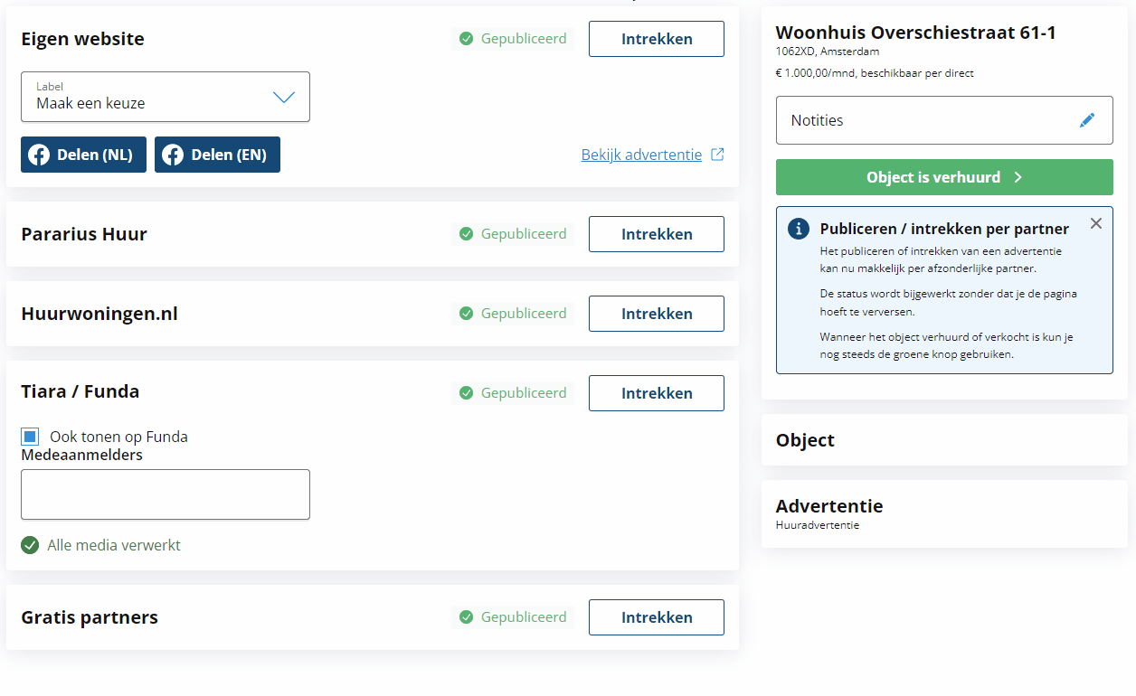Viewport: 1136px width, 696px height.
Task: Click the pencil edit icon in Notities
Action: tap(1087, 120)
